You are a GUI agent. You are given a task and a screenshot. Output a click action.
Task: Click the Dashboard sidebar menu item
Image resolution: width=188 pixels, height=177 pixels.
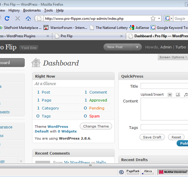click(12, 63)
